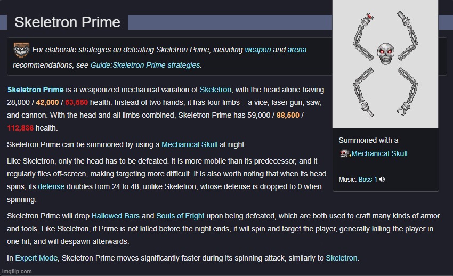Viewport: 453px width, 276px height.
Task: Play Boss 1 music via speaker icon
Action: (x=382, y=179)
